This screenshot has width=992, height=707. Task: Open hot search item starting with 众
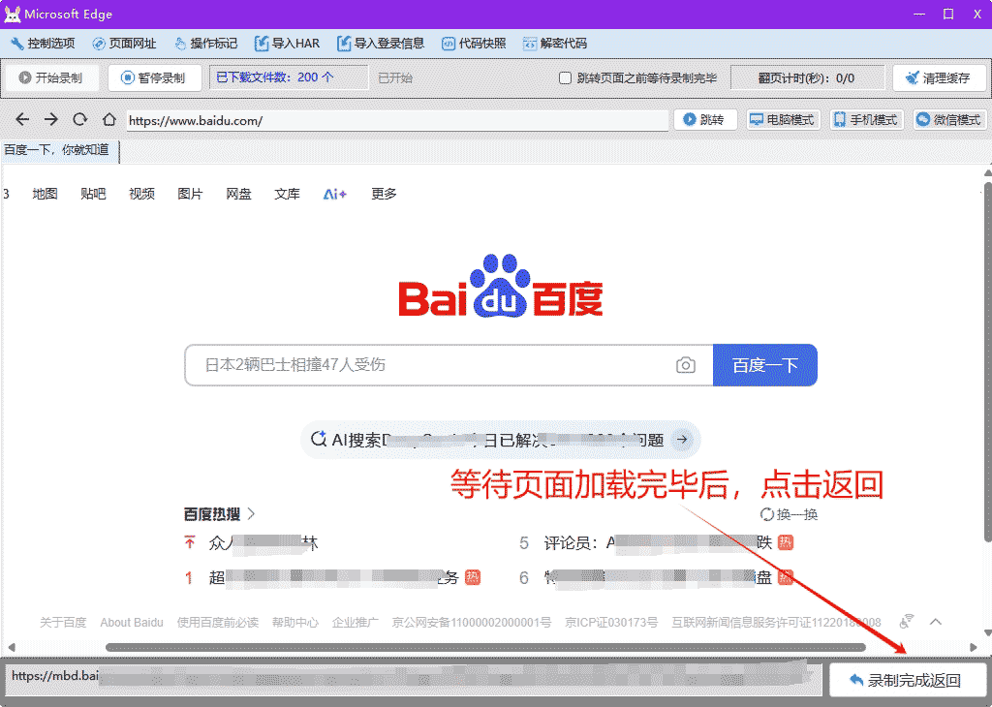[x=263, y=543]
